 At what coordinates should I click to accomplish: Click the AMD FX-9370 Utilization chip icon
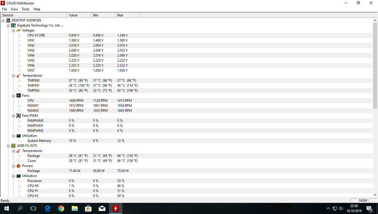pyautogui.click(x=18, y=176)
